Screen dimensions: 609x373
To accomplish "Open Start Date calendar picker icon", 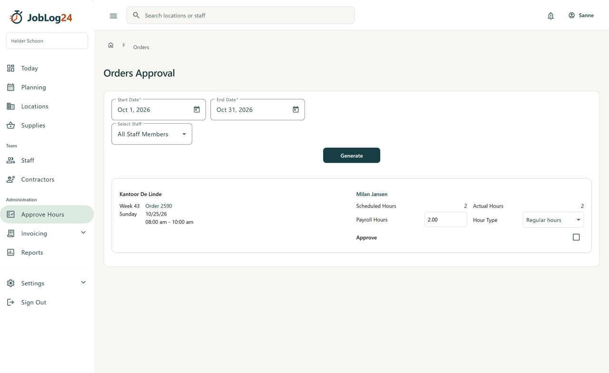I will tap(196, 109).
